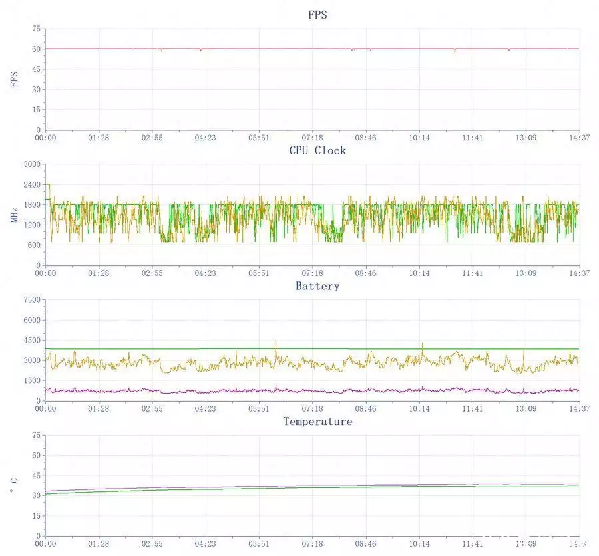The height and width of the screenshot is (556, 599).
Task: Click 11:41 on the CPU Clock time axis
Action: tap(473, 273)
